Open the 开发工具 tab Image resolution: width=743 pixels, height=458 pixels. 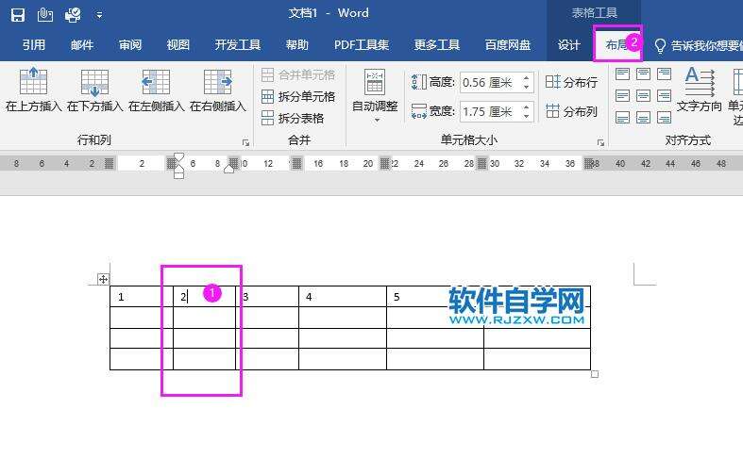point(237,45)
